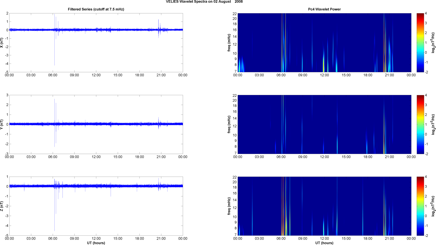This screenshot has width=436, height=245.
Task: Click the UT (hours) label under Z series
Action: [x=96, y=243]
